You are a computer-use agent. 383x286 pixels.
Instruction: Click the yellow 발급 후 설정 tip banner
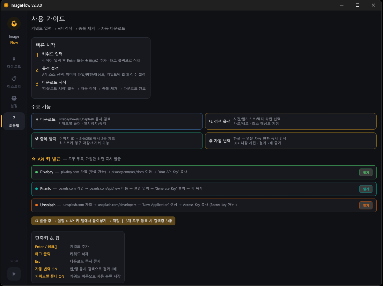click(x=103, y=221)
